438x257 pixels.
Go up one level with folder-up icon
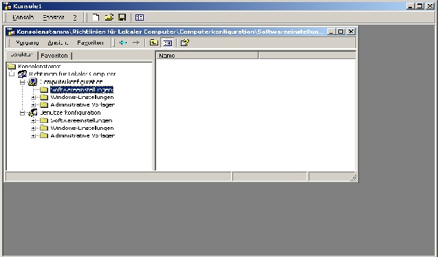153,43
